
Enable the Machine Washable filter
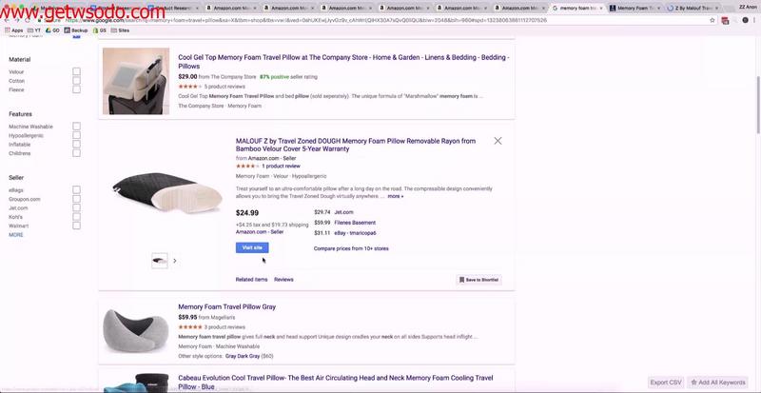(x=76, y=127)
